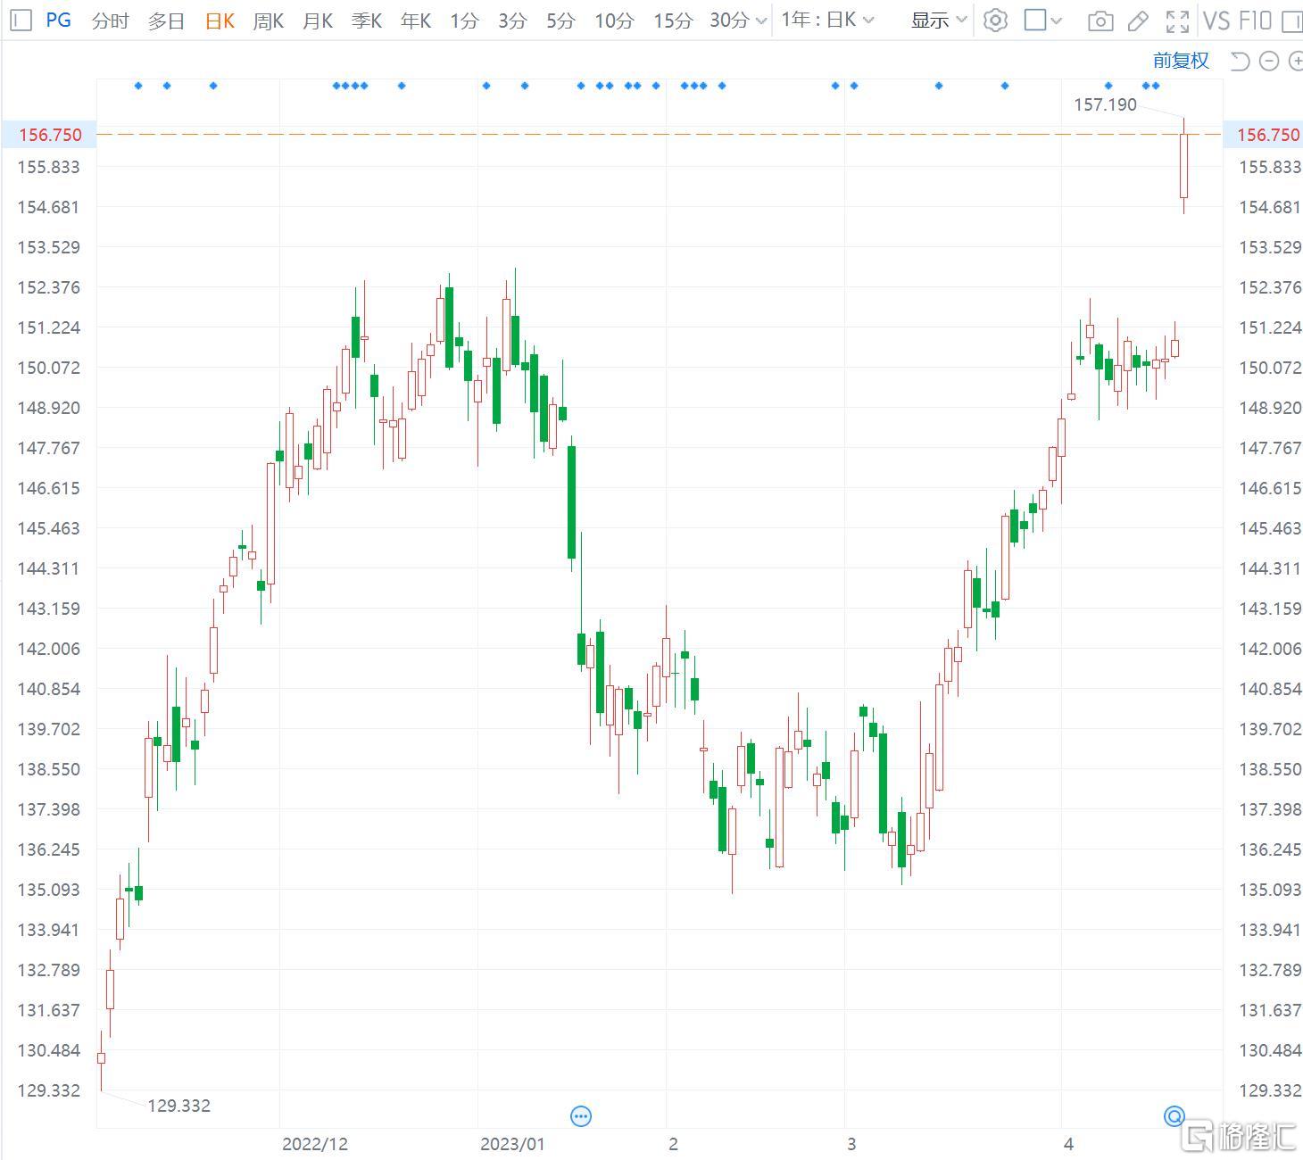Toggle the left side panel icon

tap(21, 20)
